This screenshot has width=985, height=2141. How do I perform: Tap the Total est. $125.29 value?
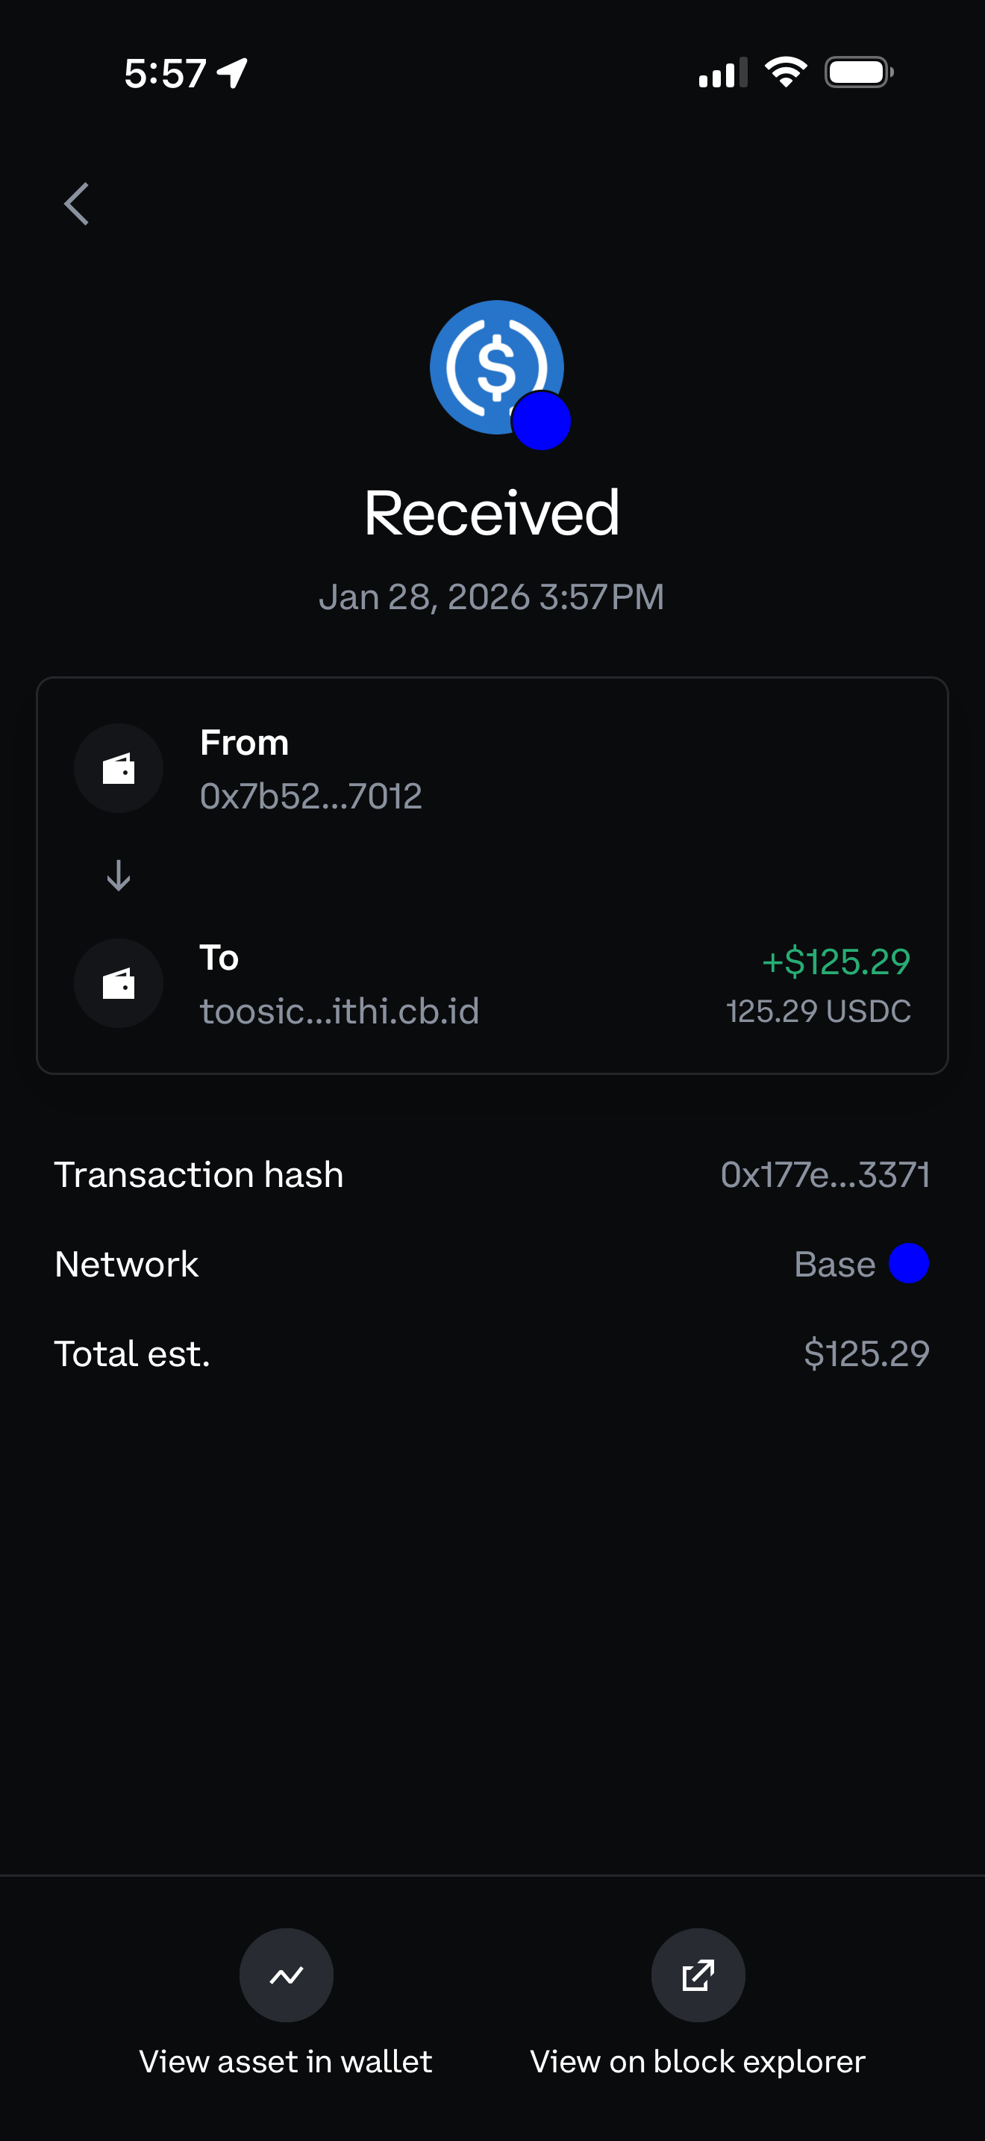click(x=866, y=1354)
